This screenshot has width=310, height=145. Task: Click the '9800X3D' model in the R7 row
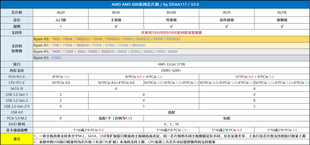tap(138, 45)
